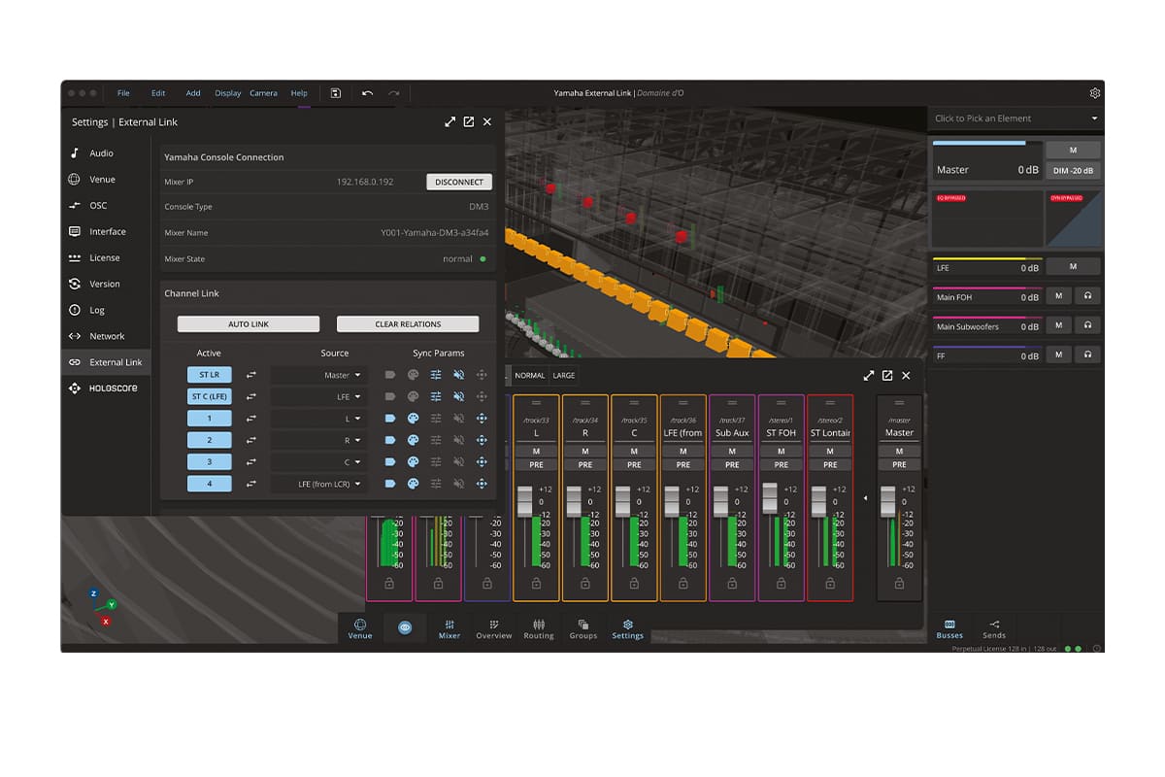Click the CLEAR RELATIONS button

[408, 324]
